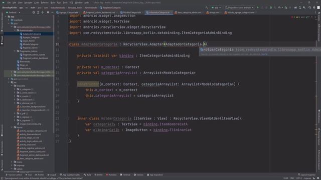Click the Sync Project with Gradle icon
The width and height of the screenshot is (321, 180).
[295, 7]
